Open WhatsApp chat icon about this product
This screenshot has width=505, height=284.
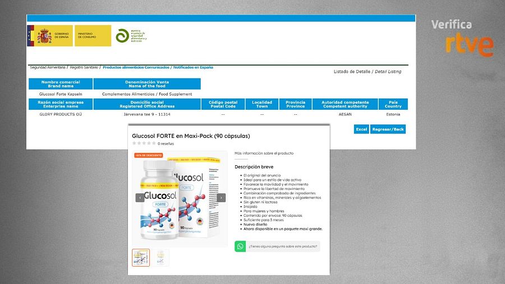pos(240,246)
